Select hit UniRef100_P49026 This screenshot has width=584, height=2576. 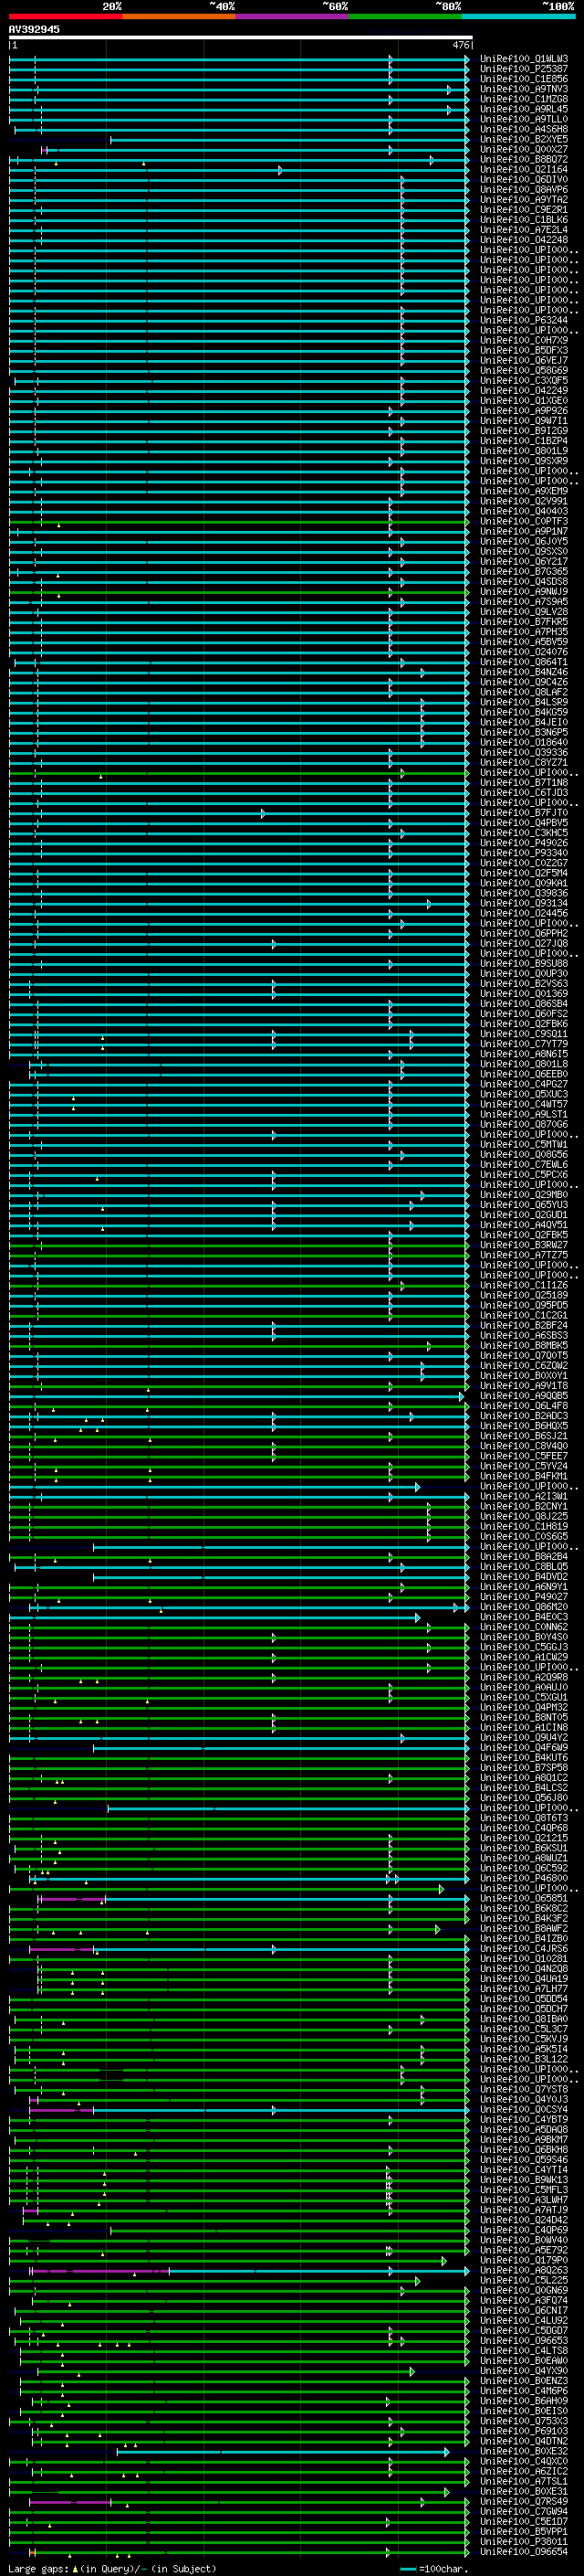tap(524, 843)
